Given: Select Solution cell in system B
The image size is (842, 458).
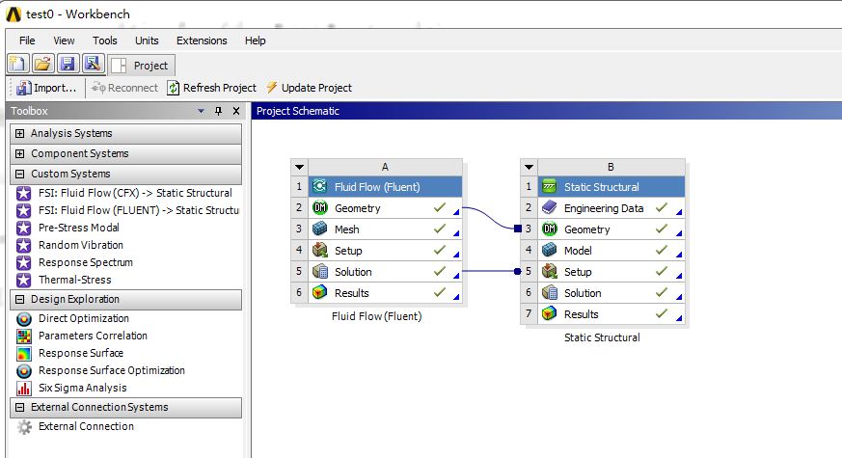Looking at the screenshot, I should click(611, 292).
